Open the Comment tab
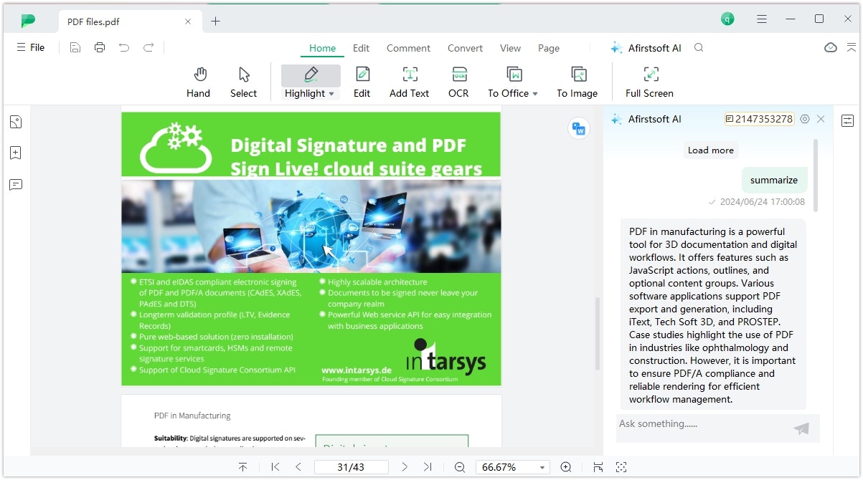This screenshot has height=480, width=863. (409, 48)
